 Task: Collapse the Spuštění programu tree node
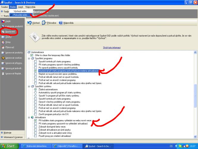coord(29,58)
